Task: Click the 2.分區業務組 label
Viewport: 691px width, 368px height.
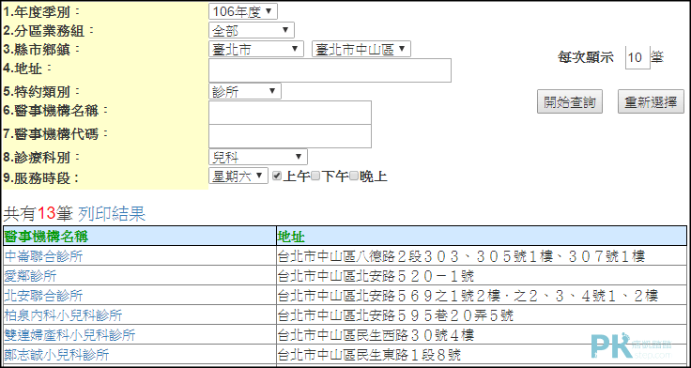Action: (x=49, y=30)
